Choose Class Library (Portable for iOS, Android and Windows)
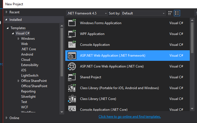The height and width of the screenshot is (123, 197). (119, 88)
